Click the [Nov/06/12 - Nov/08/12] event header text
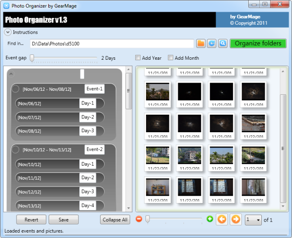This screenshot has width=292, height=238. point(47,89)
